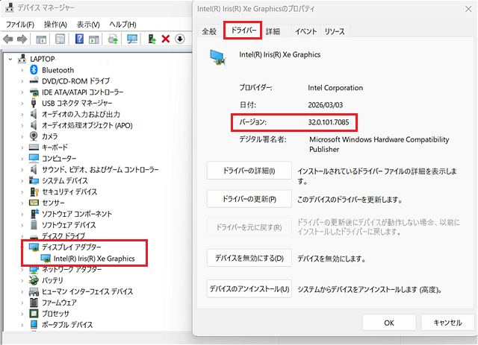
Task: Select the ネットワーク アダプター tree item
Action: 72,269
